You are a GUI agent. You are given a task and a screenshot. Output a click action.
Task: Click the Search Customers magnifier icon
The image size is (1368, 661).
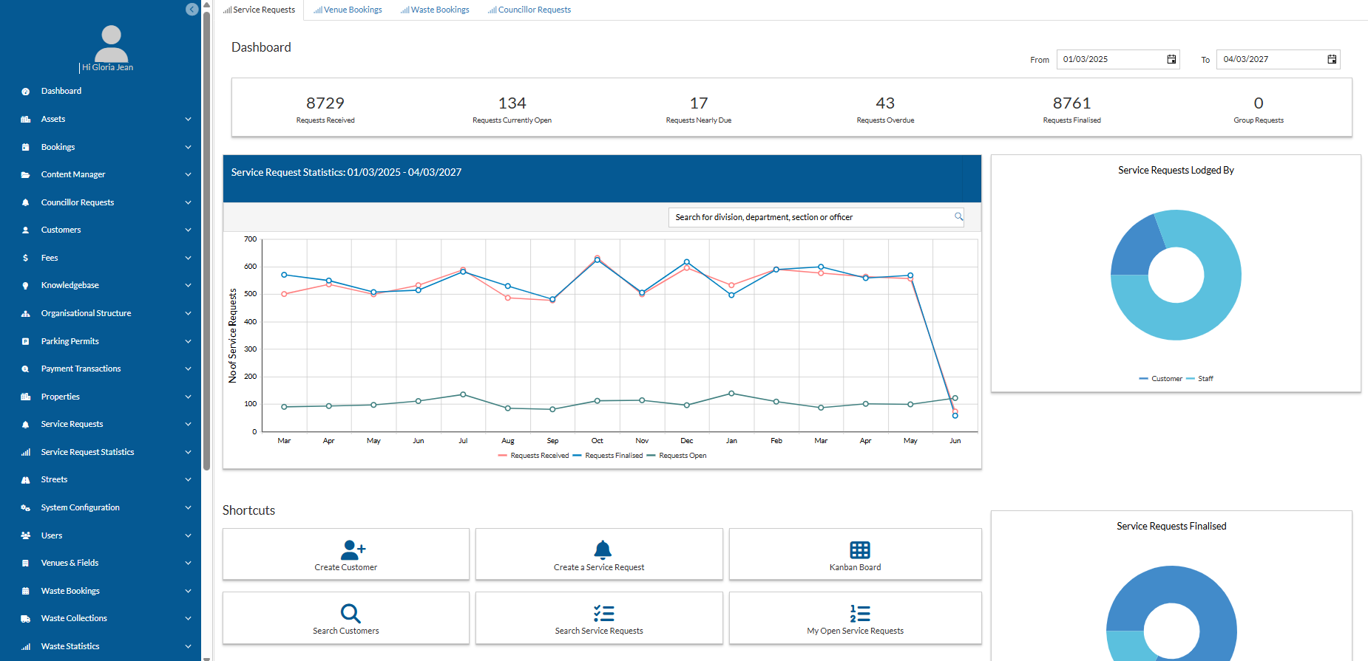click(351, 613)
